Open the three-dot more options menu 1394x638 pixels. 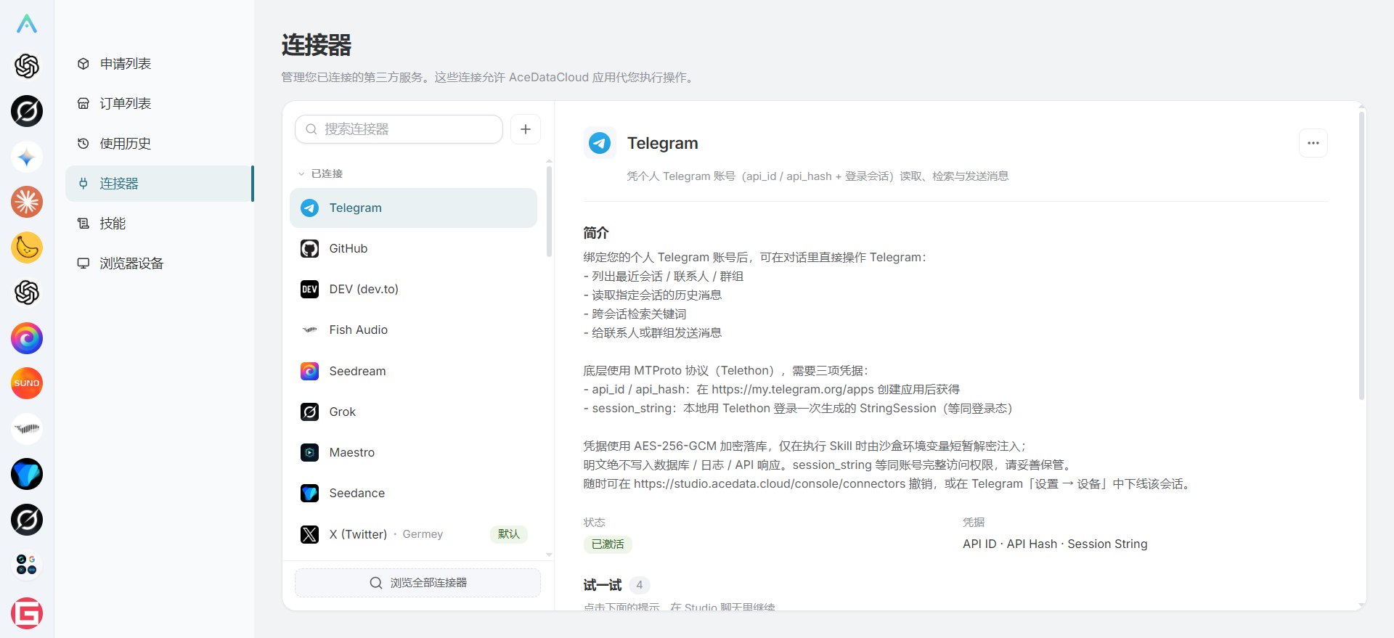(1313, 143)
